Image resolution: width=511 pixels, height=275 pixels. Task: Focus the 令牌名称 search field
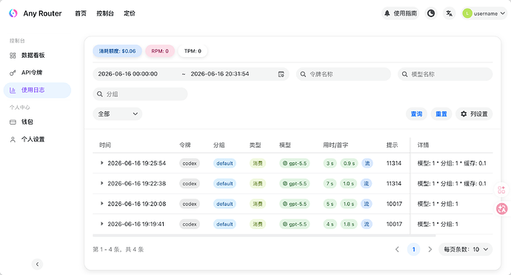pyautogui.click(x=344, y=74)
